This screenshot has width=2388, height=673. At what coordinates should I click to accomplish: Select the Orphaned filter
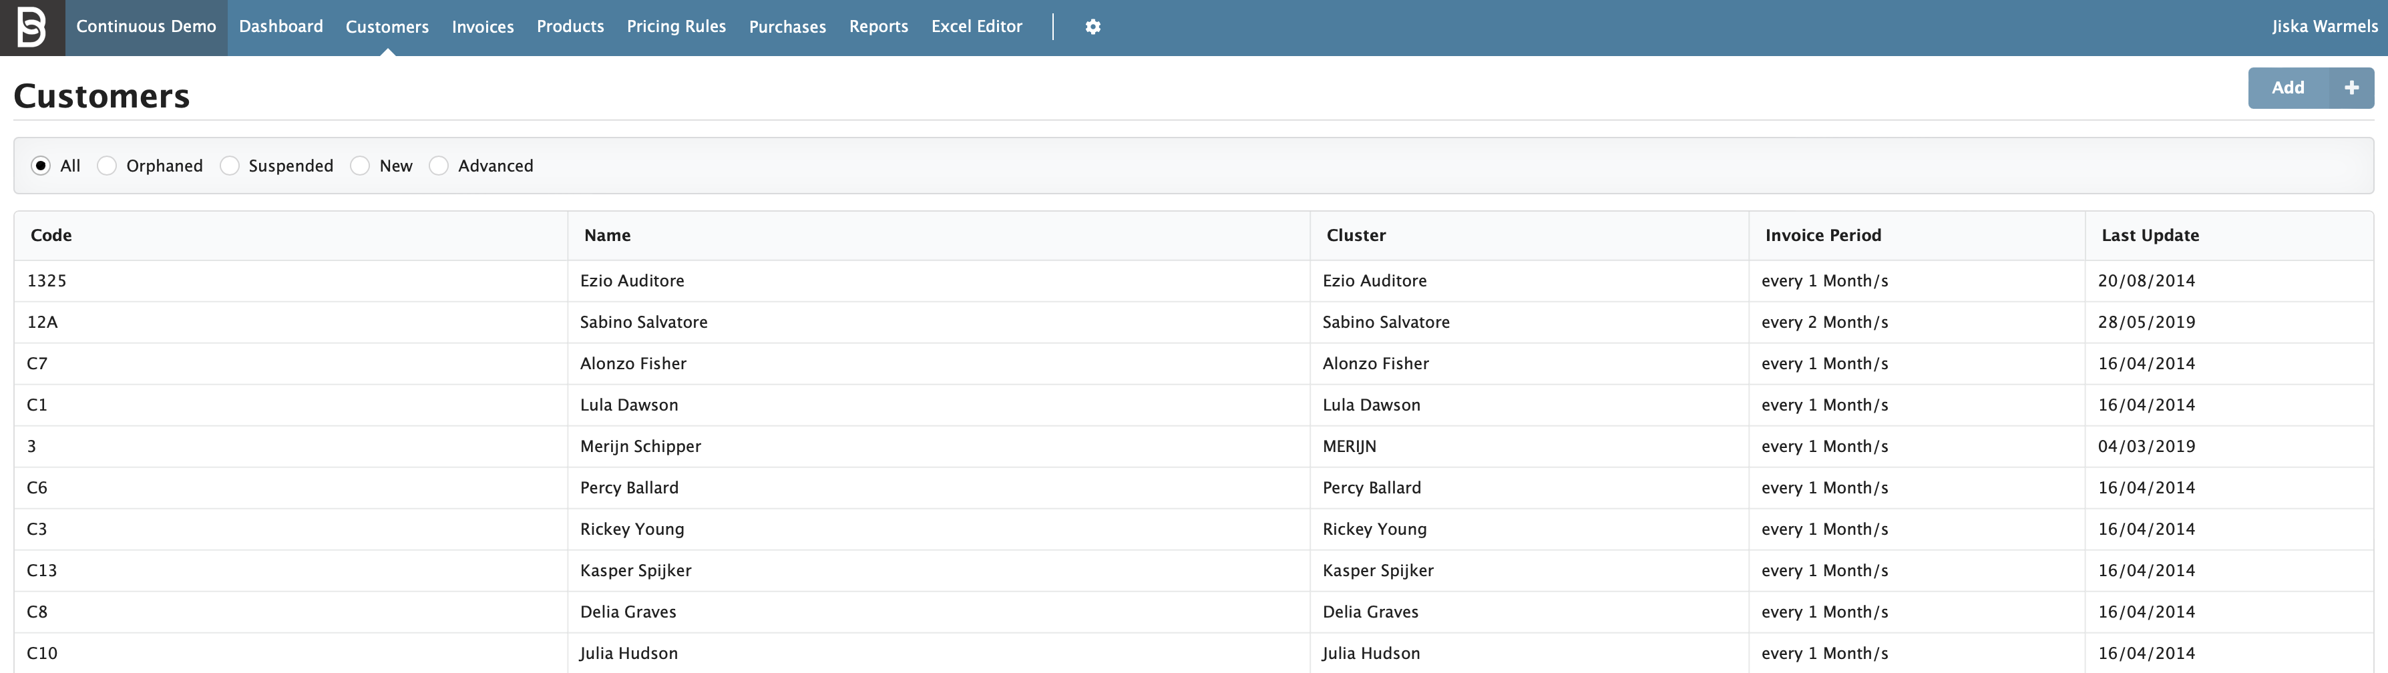(107, 165)
